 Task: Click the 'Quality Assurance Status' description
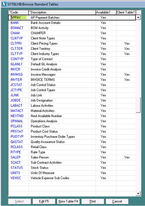[x=48, y=142]
